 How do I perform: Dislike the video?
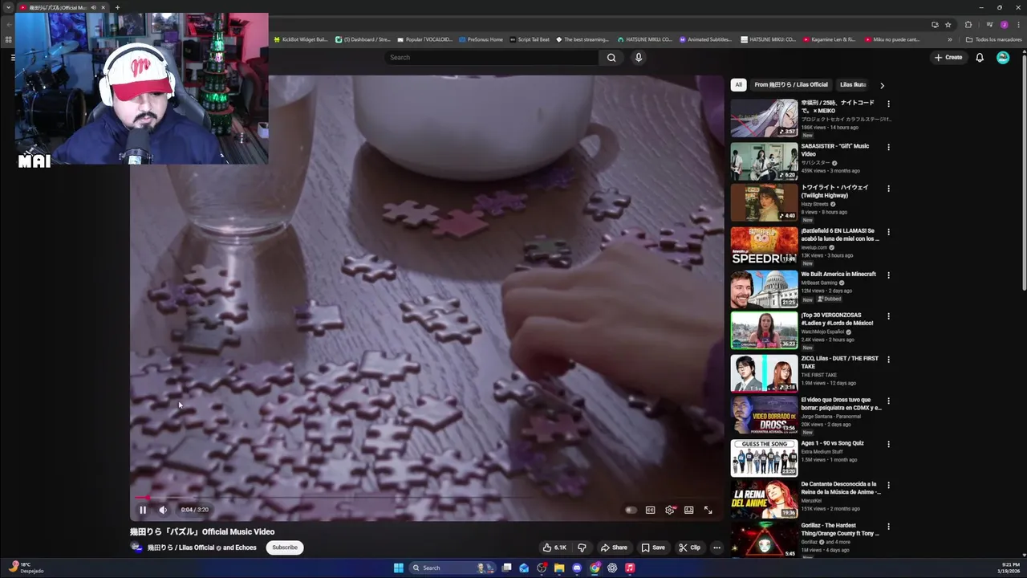pyautogui.click(x=582, y=547)
